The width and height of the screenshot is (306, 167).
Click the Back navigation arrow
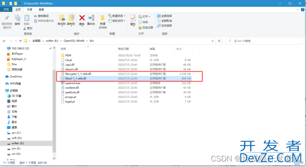(4, 41)
